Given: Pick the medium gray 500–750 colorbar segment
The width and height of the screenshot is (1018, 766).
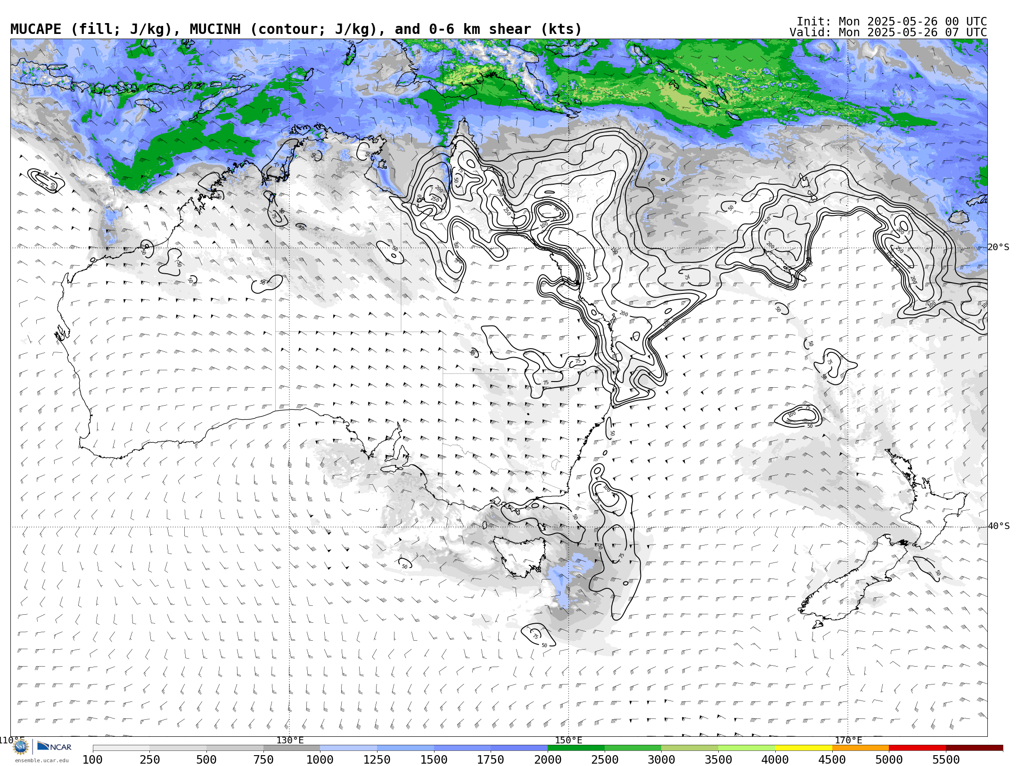Looking at the screenshot, I should (235, 748).
